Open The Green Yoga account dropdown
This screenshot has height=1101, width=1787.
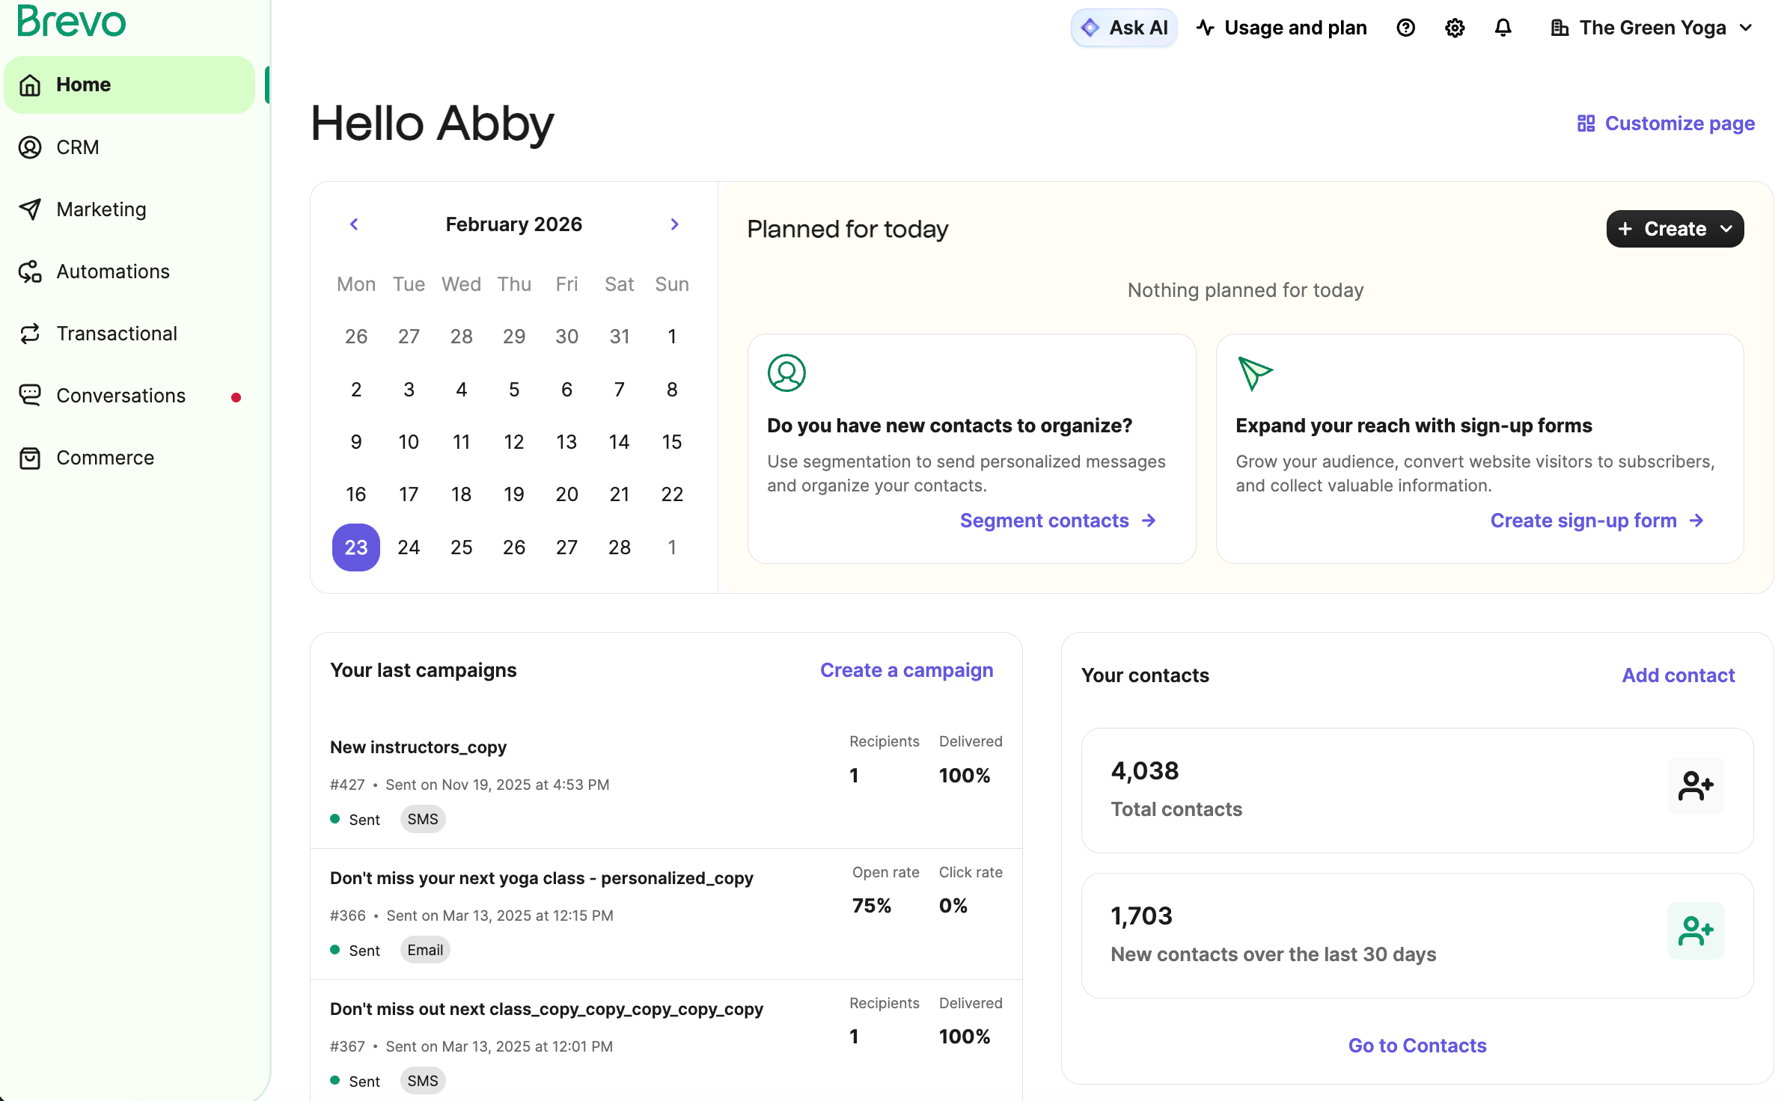coord(1653,28)
